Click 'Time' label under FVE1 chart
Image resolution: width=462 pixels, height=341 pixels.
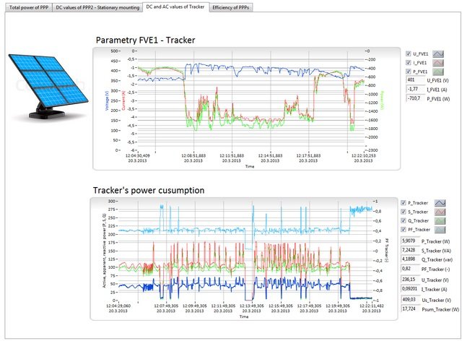[250, 166]
